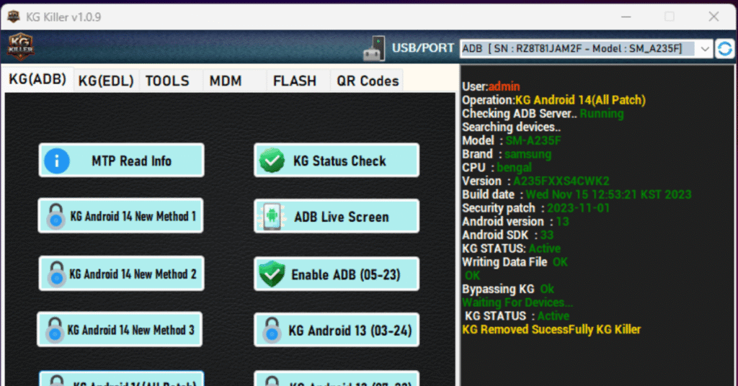Click the Writing Data File OK line
The width and height of the screenshot is (738, 386).
pyautogui.click(x=515, y=262)
